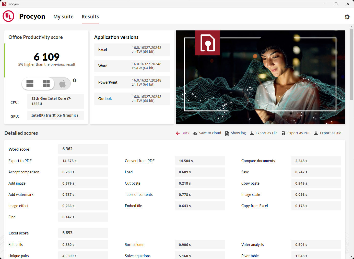Click the PowerPoint application version row
The width and height of the screenshot is (354, 259).
[x=132, y=82]
